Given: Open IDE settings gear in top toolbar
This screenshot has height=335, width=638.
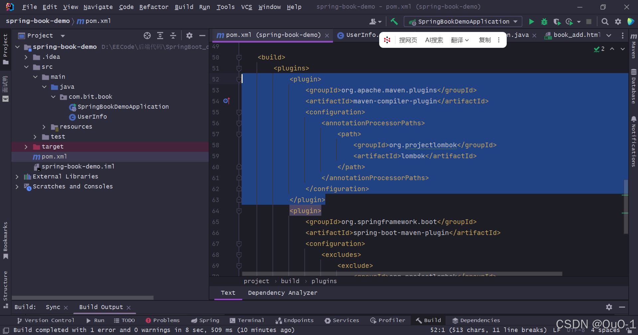Looking at the screenshot, I should [x=618, y=22].
